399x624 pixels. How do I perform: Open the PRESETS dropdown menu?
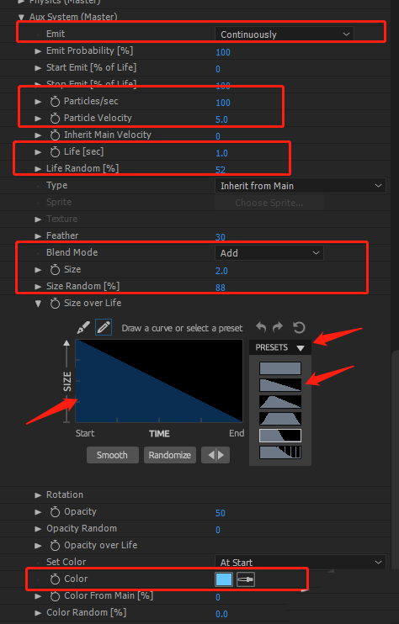[x=280, y=347]
